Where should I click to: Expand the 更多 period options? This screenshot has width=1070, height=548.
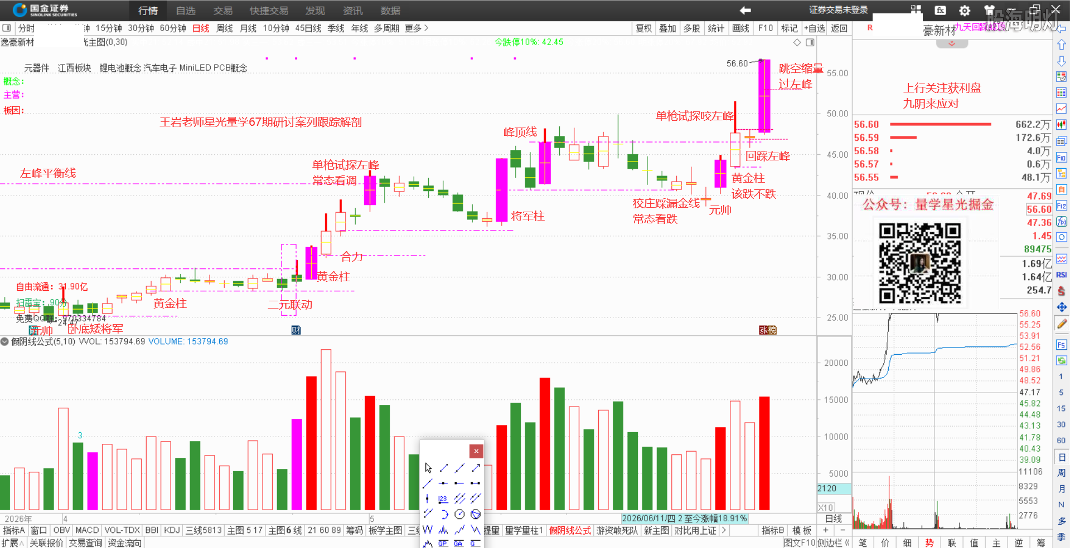pyautogui.click(x=417, y=28)
